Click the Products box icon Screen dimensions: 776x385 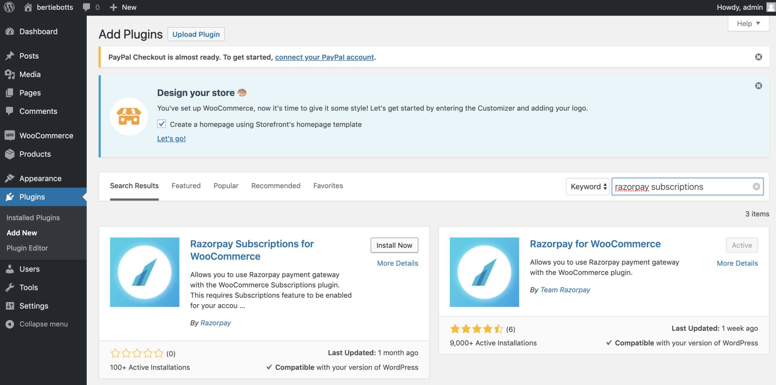[10, 154]
